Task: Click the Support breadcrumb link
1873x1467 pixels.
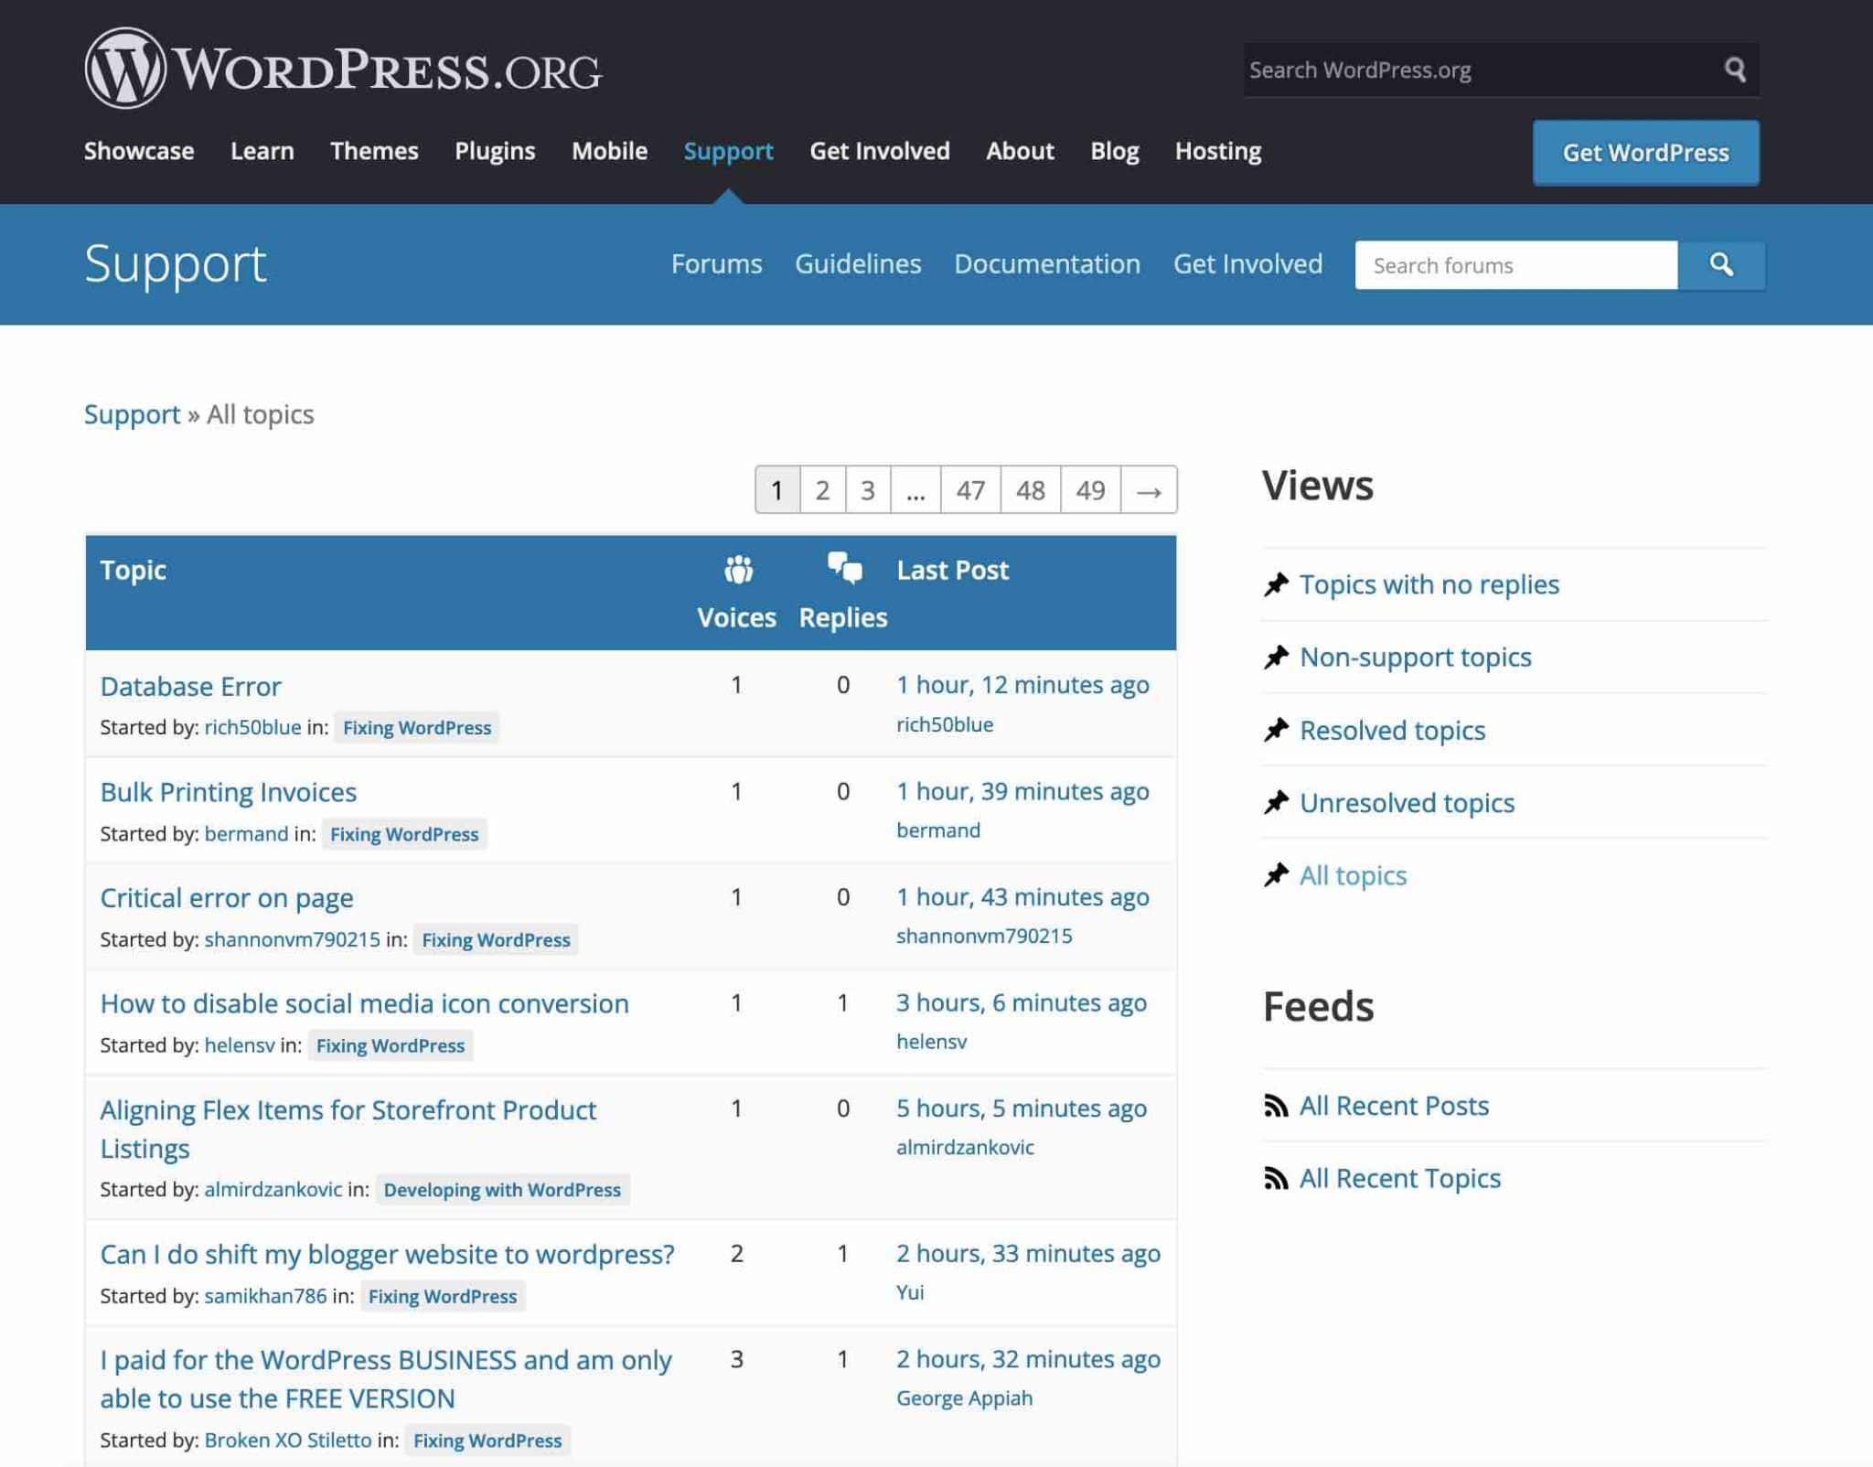Action: 132,414
